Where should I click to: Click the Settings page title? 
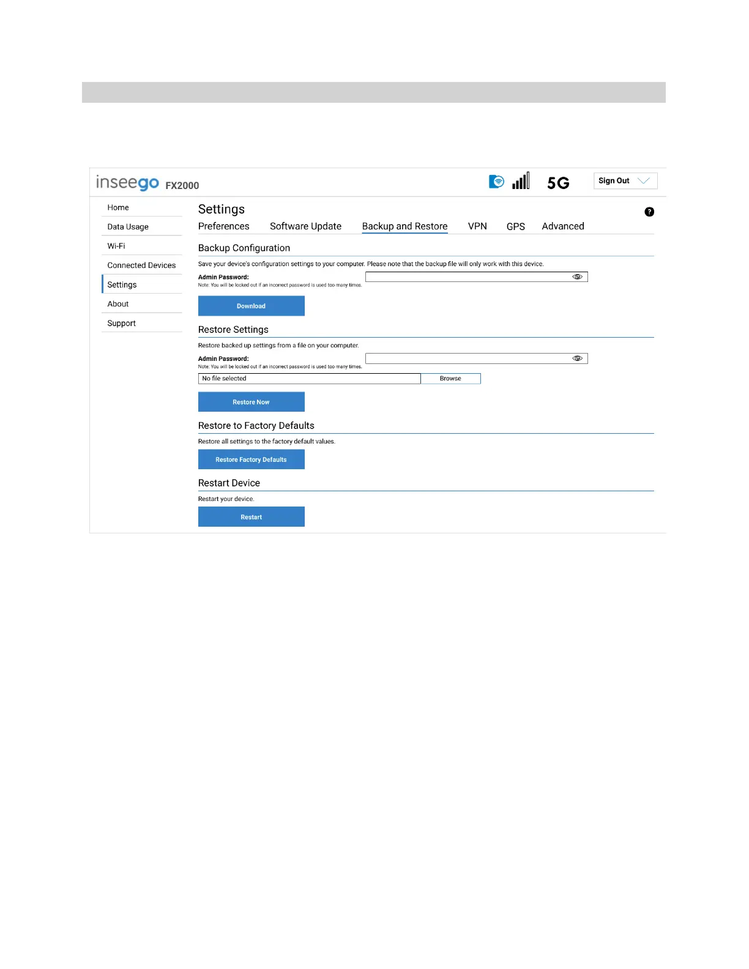[222, 209]
